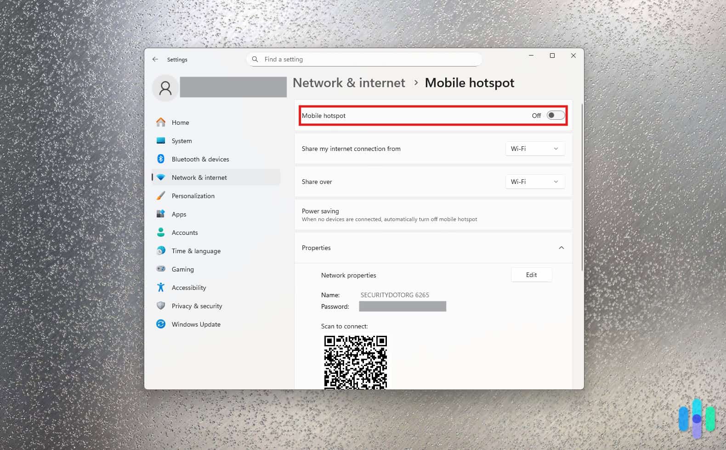Open Time & language settings
Viewport: 726px width, 450px height.
[216, 251]
